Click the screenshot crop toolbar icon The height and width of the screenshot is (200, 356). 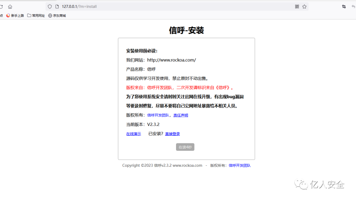tap(344, 7)
